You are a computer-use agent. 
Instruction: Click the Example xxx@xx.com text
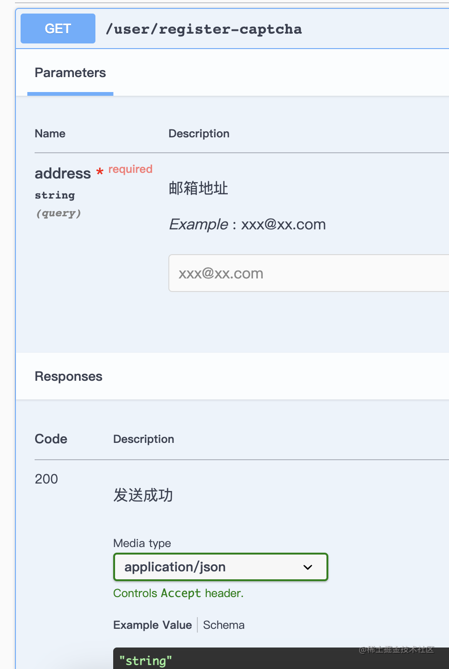pos(247,224)
